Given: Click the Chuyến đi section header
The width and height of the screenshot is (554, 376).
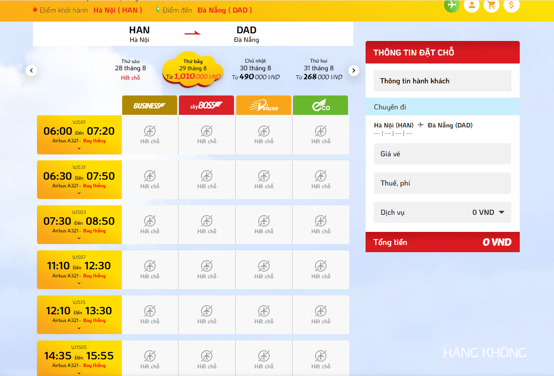Looking at the screenshot, I should pos(443,107).
